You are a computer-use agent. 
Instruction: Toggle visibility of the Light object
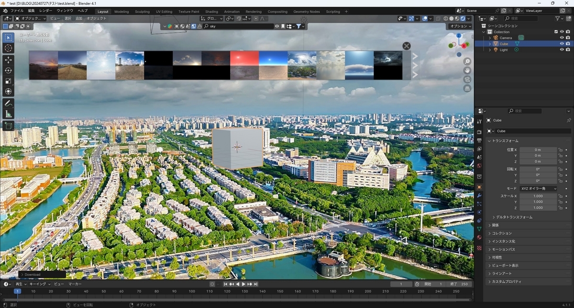(562, 50)
